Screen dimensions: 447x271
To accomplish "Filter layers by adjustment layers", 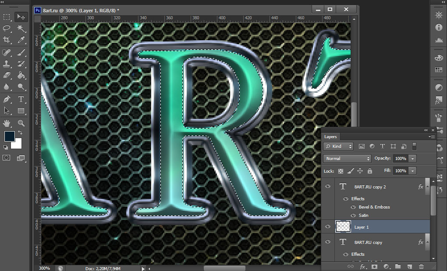I will pyautogui.click(x=372, y=146).
